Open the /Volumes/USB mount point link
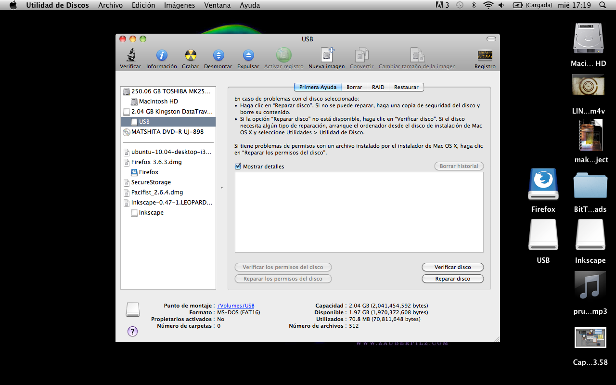 pos(236,306)
